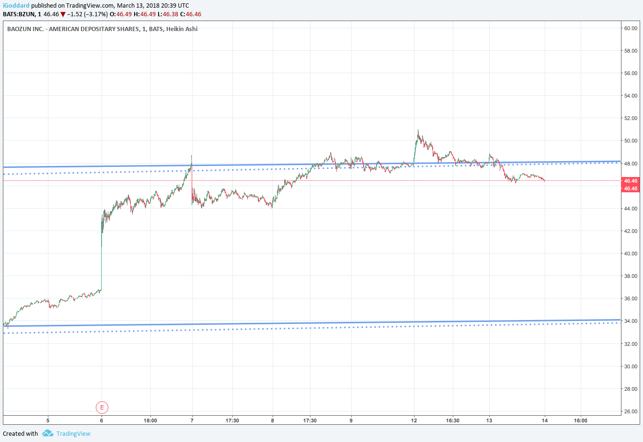Click the 16:30 time axis label
This screenshot has height=442, width=643.
pyautogui.click(x=452, y=421)
